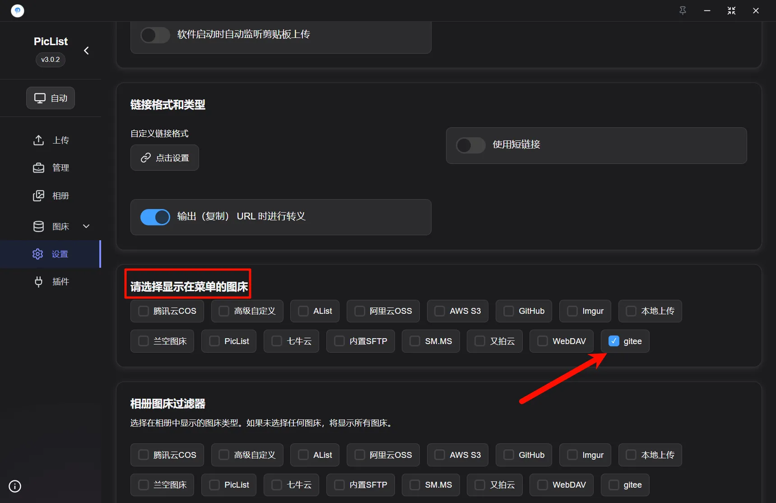This screenshot has width=776, height=503.
Task: Expand the 图床 submenu chevron
Action: (86, 226)
